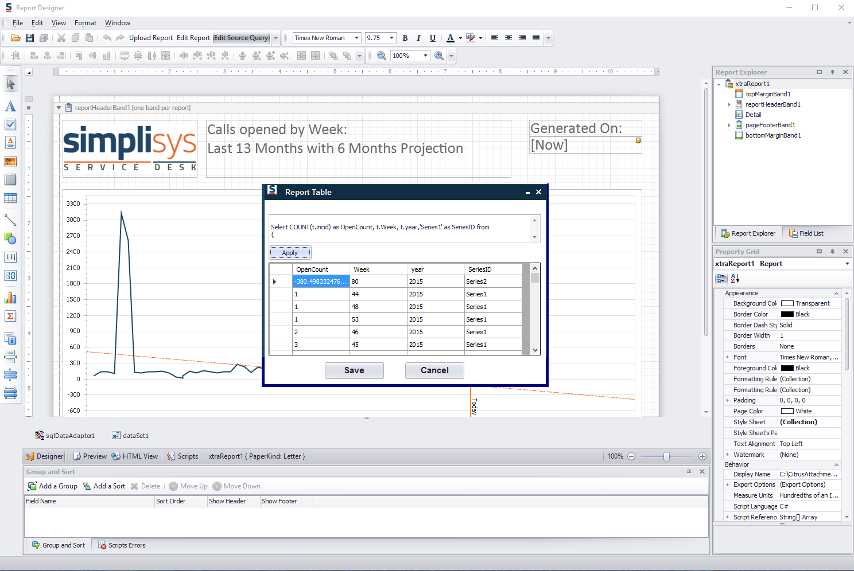Click Save in the Report Table dialog
Image resolution: width=854 pixels, height=571 pixels.
tap(354, 370)
